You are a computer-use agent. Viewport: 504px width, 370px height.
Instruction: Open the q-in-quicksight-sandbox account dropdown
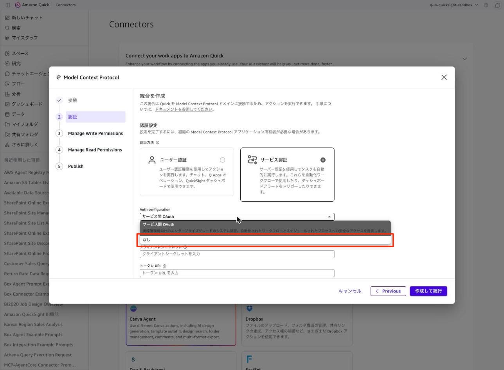coord(454,5)
